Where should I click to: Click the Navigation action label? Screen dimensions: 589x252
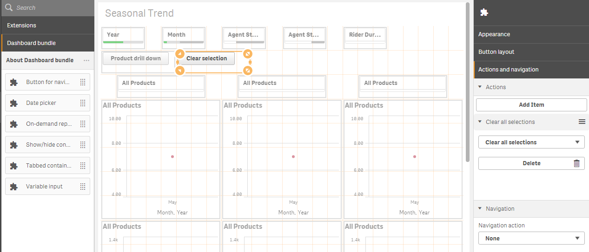(x=502, y=226)
